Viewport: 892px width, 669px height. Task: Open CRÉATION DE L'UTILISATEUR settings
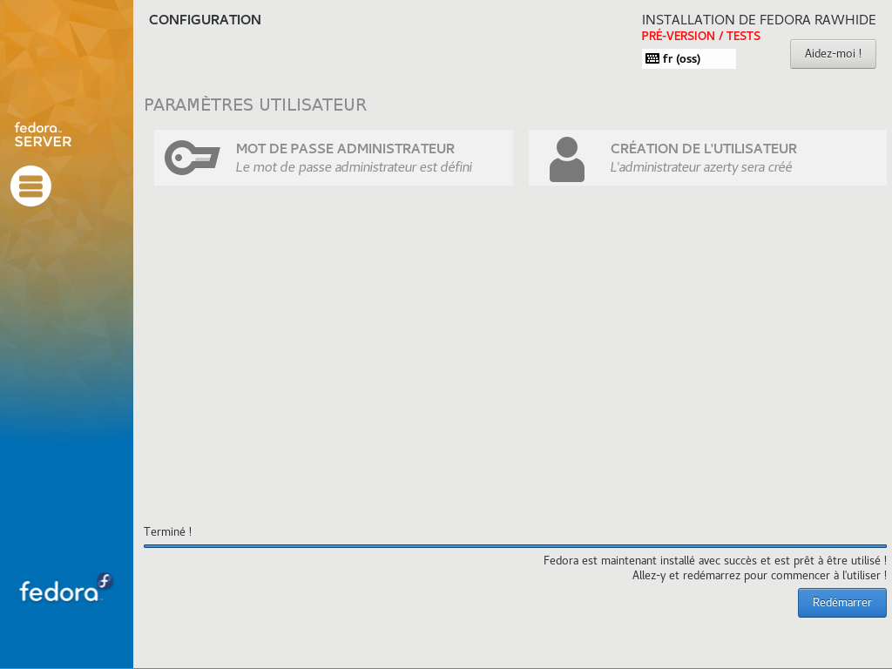tap(707, 158)
